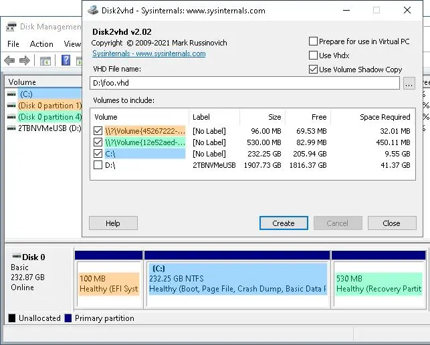
Task: Enable Prepare for use in Virtual PC
Action: point(313,41)
